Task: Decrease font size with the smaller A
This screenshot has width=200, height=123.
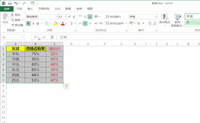Action: pyautogui.click(x=74, y=17)
